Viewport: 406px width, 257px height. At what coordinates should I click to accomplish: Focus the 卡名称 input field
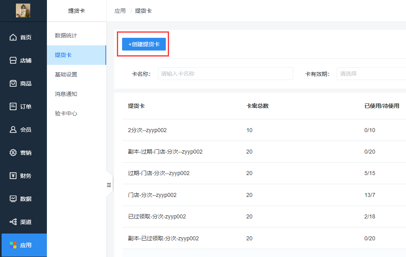(x=225, y=74)
